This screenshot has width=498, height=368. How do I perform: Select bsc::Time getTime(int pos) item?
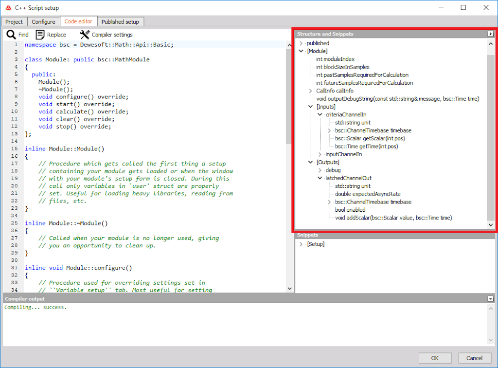click(367, 146)
